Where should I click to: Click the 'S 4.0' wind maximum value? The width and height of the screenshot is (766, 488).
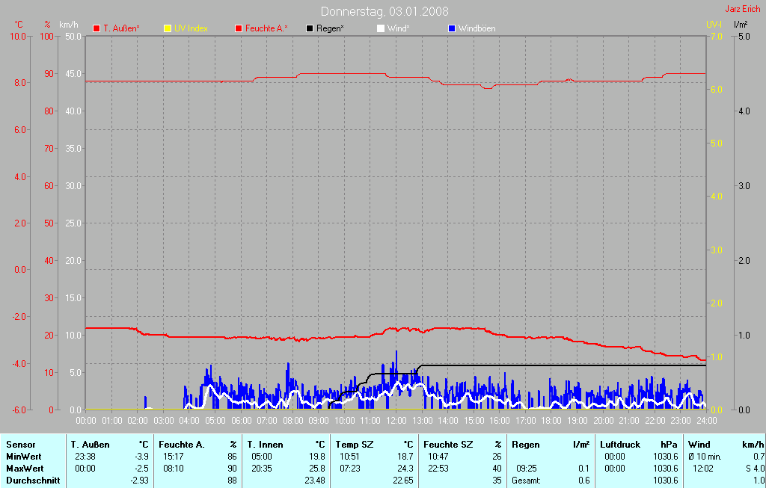(755, 468)
